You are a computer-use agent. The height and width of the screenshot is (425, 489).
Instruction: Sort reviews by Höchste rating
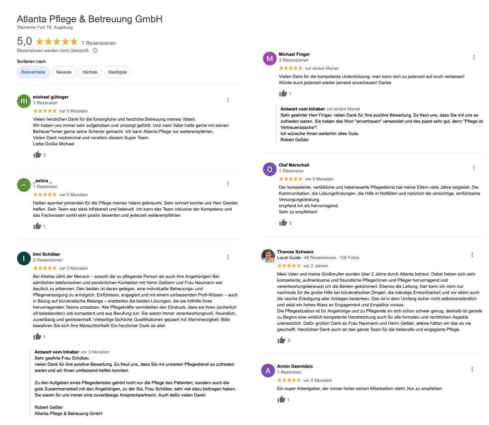90,72
